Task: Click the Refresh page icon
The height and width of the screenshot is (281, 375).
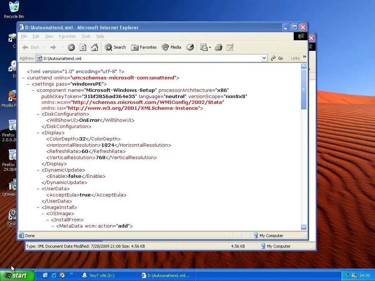Action: 83,47
